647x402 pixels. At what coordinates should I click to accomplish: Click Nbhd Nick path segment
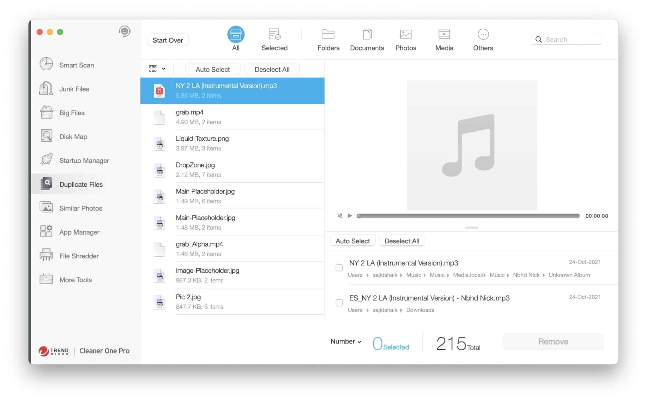[526, 275]
